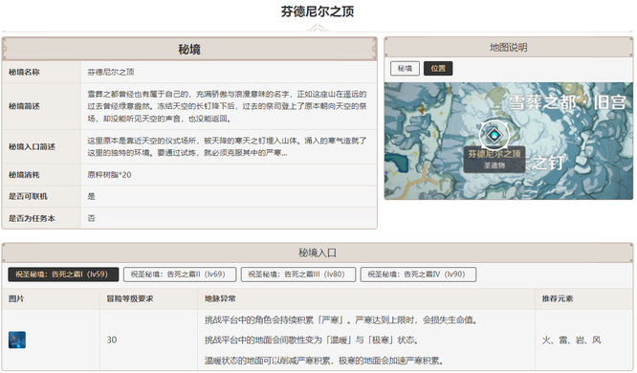Select the 秘境简述 row label

pyautogui.click(x=24, y=106)
